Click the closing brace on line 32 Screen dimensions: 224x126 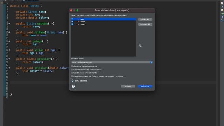click(x=11, y=94)
